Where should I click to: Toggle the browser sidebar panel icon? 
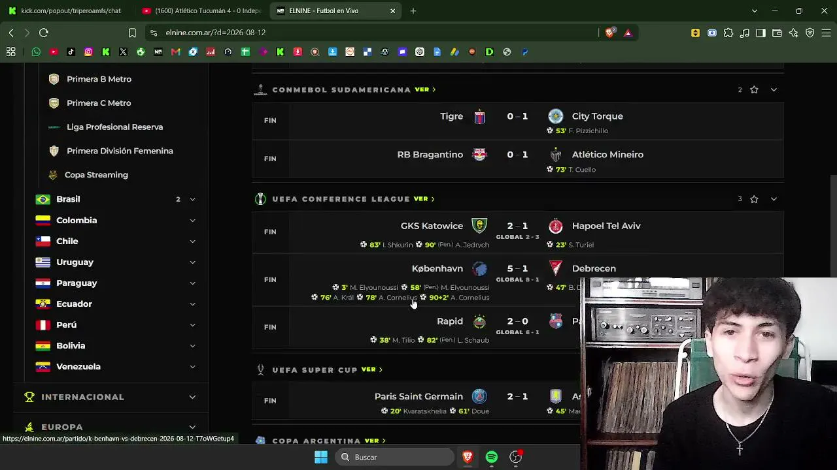[x=761, y=33]
